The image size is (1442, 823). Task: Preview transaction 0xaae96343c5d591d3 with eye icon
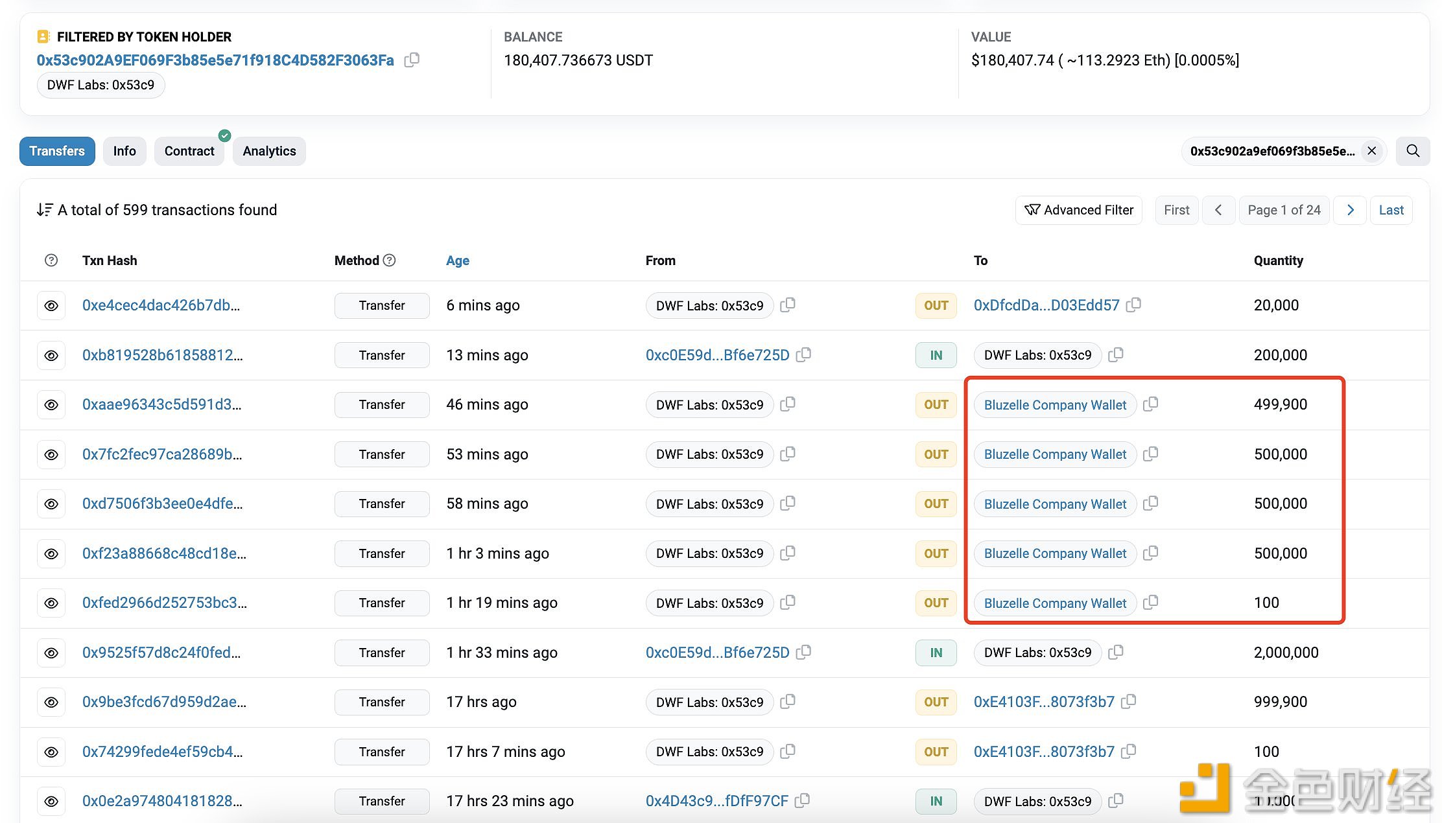point(51,405)
